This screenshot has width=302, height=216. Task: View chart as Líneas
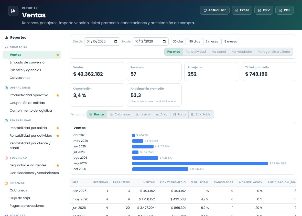(x=143, y=114)
